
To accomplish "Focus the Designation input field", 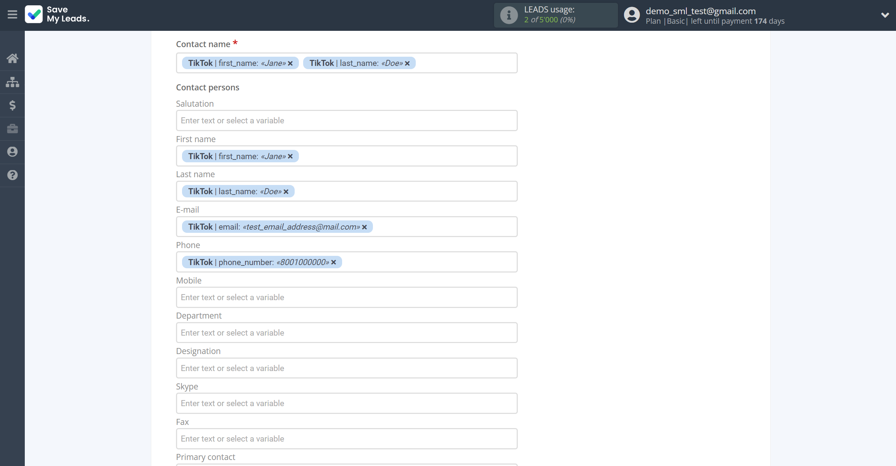I will coord(347,368).
